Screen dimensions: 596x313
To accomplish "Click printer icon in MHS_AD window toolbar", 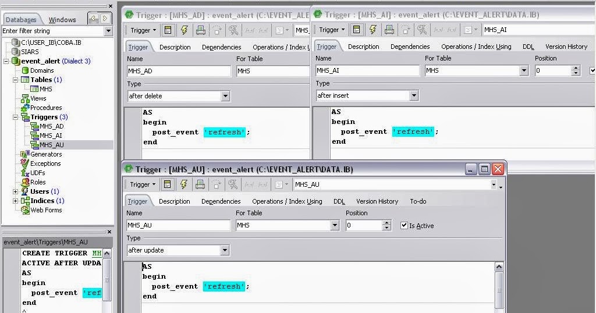I will [x=200, y=30].
